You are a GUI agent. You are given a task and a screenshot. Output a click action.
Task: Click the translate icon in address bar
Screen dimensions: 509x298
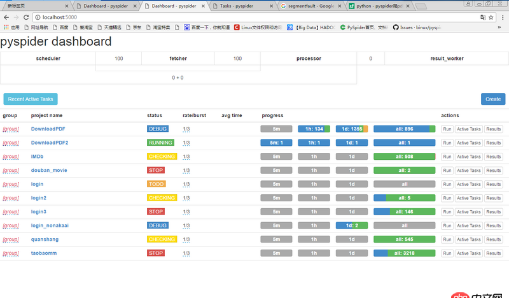point(482,17)
